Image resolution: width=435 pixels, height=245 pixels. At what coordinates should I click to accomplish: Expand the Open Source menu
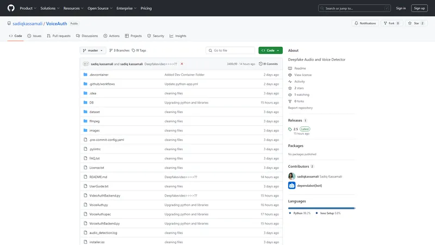click(x=100, y=8)
